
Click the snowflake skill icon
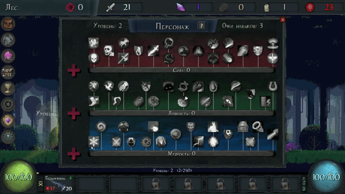[93, 141]
